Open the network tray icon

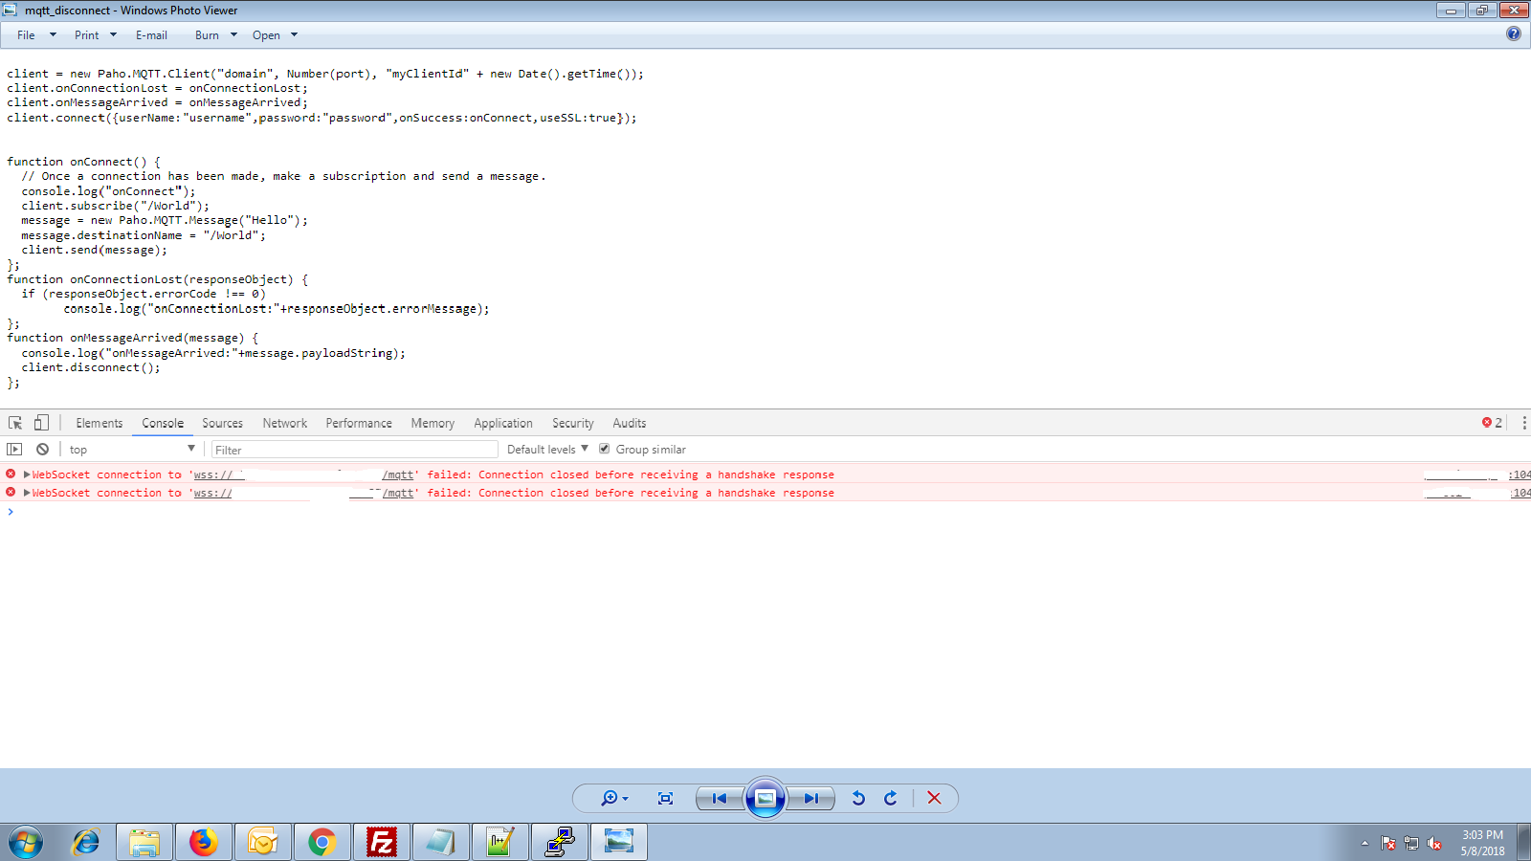[x=1411, y=843]
